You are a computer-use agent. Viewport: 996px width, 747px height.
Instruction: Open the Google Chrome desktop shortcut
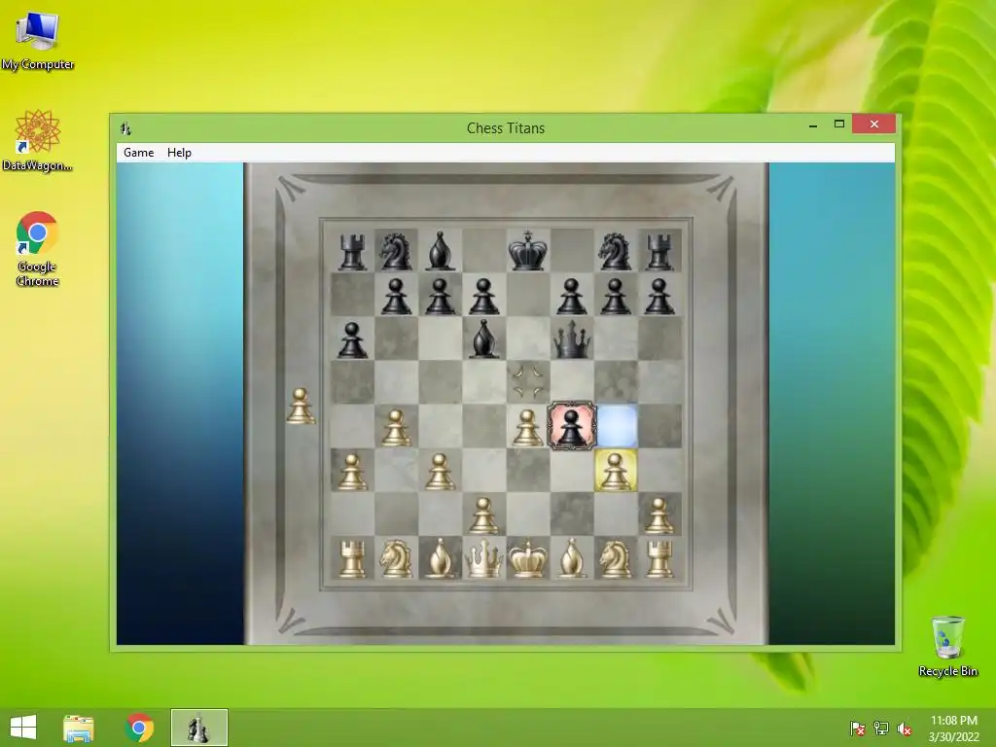click(x=38, y=248)
